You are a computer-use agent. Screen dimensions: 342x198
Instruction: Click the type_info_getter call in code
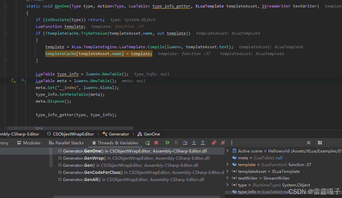55,115
